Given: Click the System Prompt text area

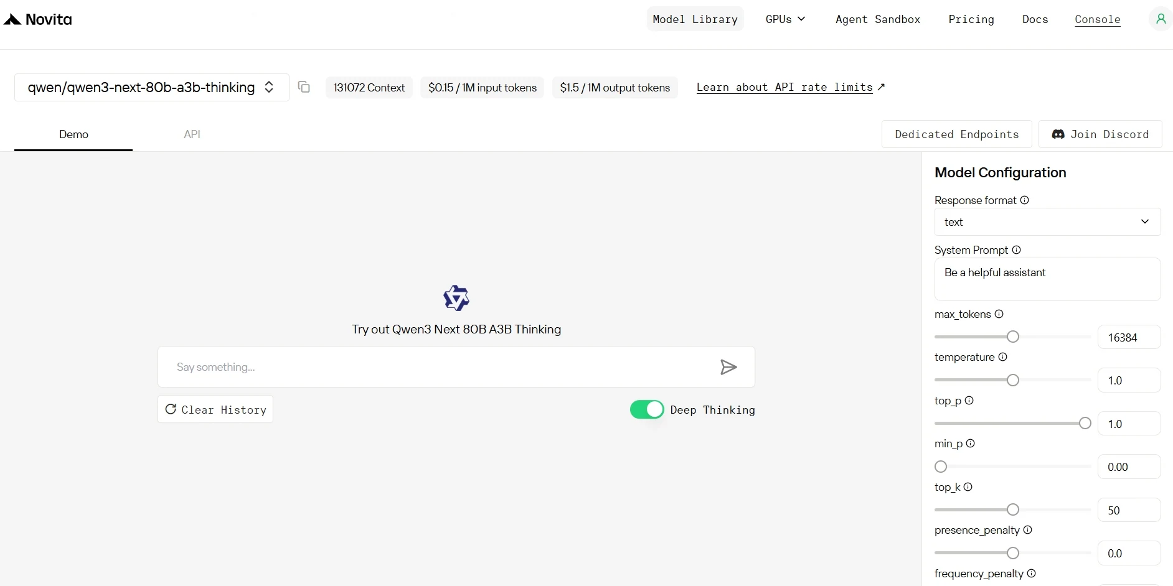Looking at the screenshot, I should (1047, 279).
